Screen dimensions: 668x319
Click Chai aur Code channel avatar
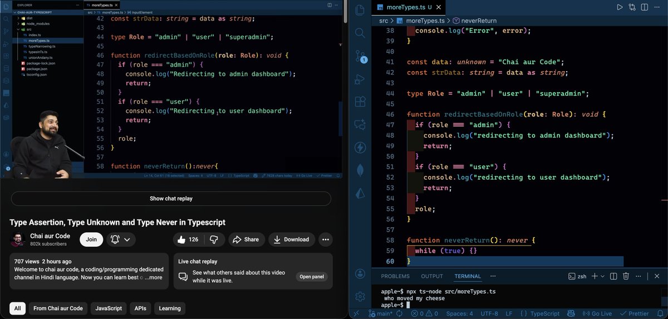coord(18,240)
